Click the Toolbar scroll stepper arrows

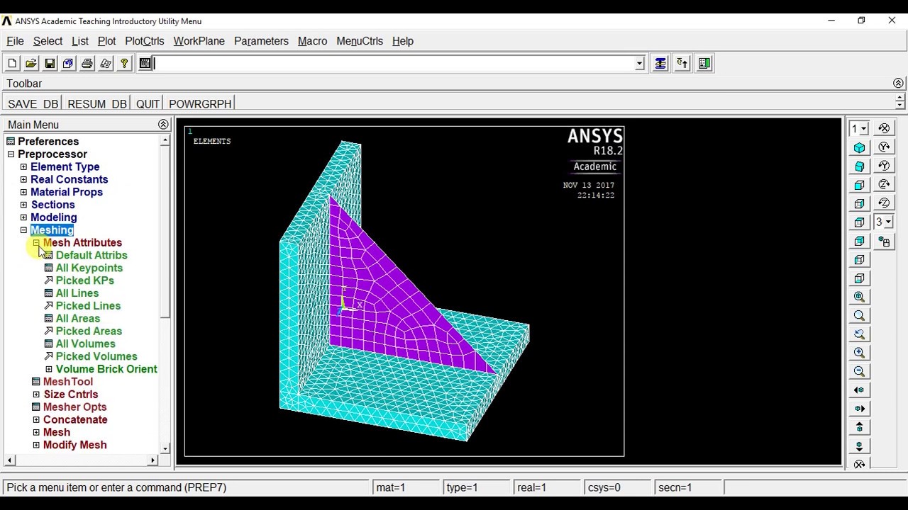click(x=899, y=101)
